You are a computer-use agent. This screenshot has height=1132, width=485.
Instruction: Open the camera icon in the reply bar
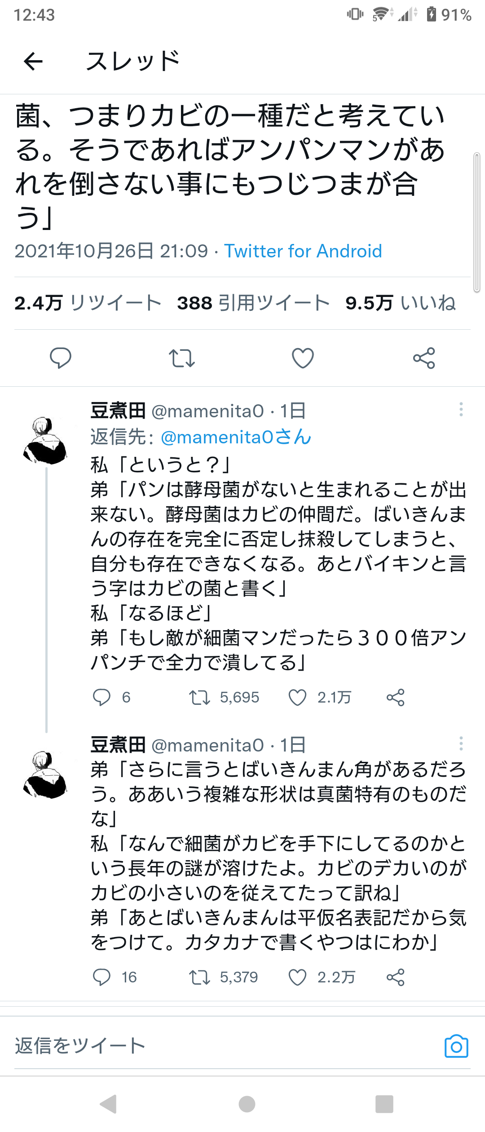[x=456, y=1046]
